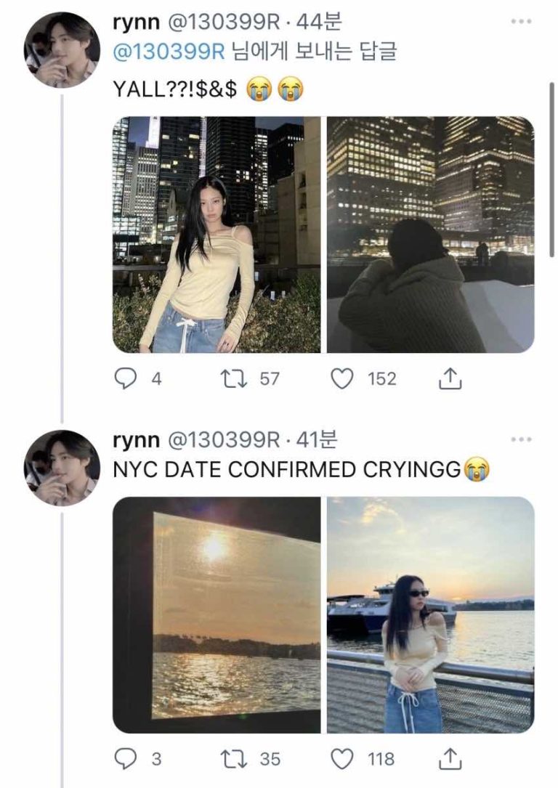Screen dimensions: 558x788
Task: Open more options for the second tweet
Action: [x=521, y=440]
